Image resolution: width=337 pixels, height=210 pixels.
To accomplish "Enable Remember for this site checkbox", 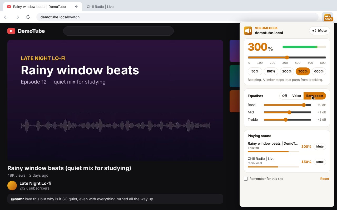I will 246,179.
